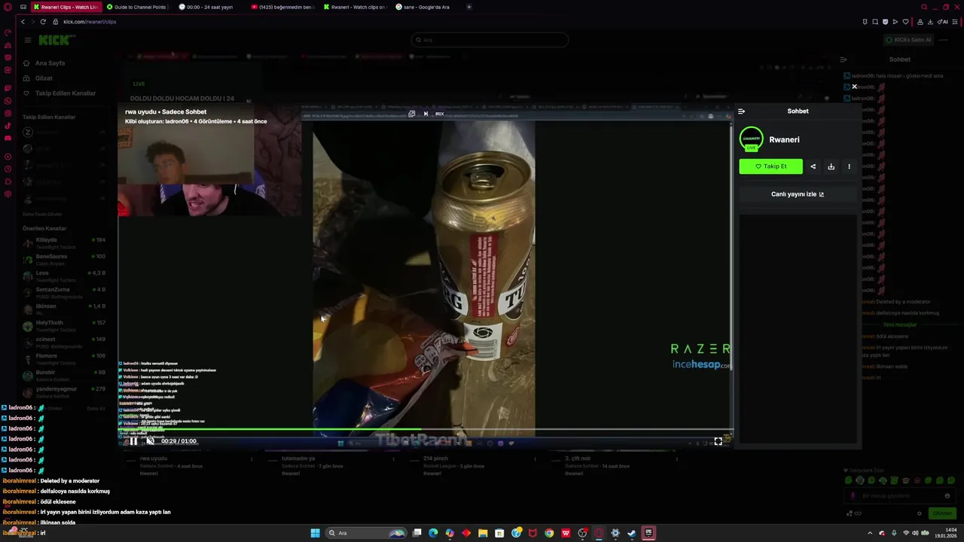Reload the page

point(43,22)
